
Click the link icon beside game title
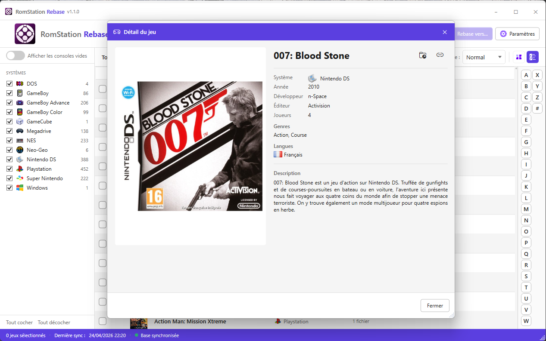click(x=440, y=55)
